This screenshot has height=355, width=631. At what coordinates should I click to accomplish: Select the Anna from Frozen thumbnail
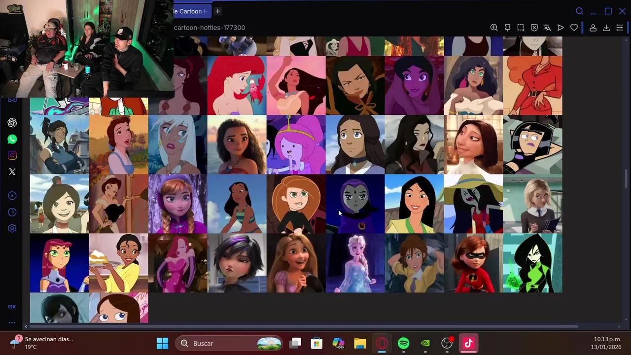pyautogui.click(x=177, y=204)
